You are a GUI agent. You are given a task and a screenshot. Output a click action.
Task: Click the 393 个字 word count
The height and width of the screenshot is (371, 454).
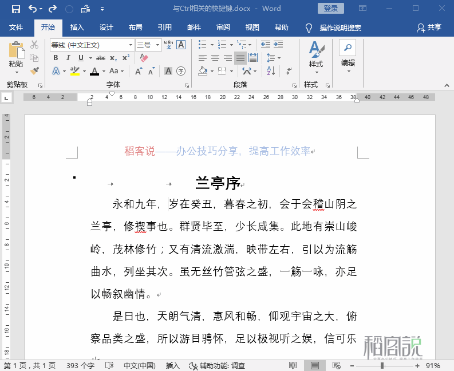pos(80,366)
